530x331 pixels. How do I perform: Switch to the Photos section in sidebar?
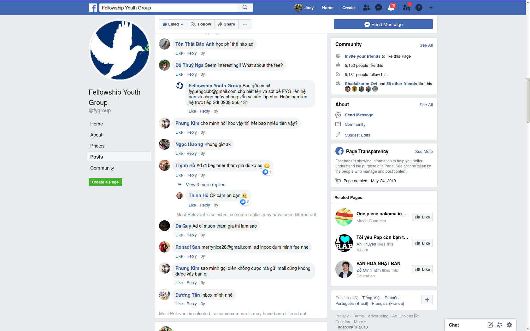click(x=97, y=146)
